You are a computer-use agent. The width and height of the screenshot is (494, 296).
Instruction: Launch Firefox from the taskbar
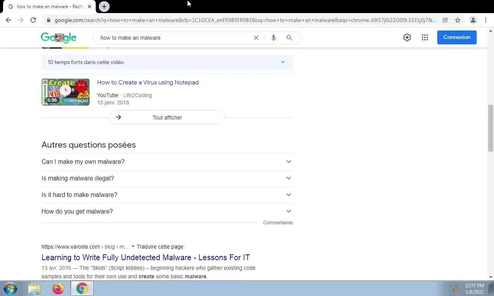coord(58,289)
